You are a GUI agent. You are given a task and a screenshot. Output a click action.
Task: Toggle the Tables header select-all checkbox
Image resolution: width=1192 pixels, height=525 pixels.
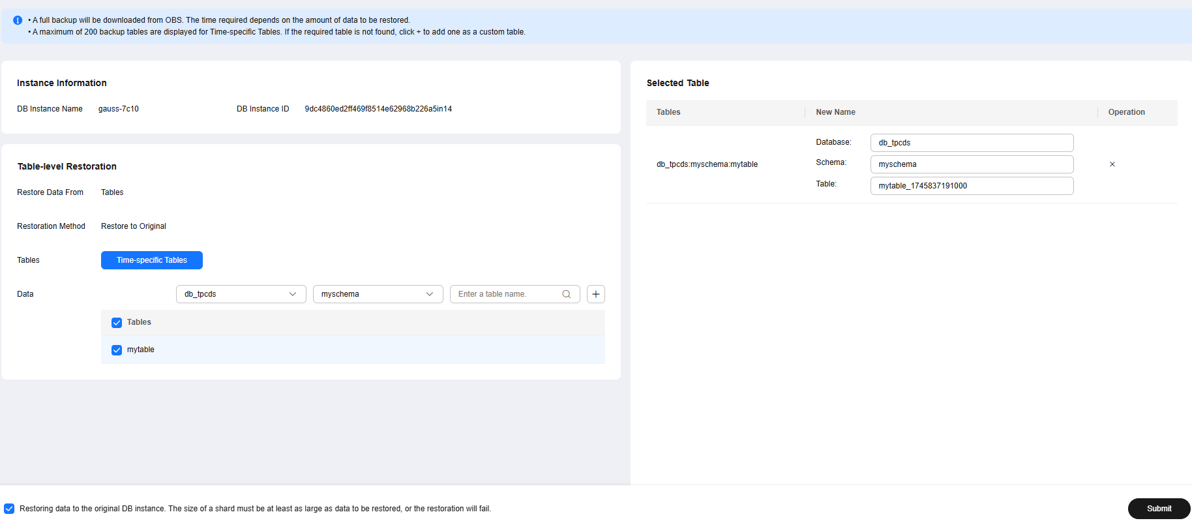pos(117,323)
